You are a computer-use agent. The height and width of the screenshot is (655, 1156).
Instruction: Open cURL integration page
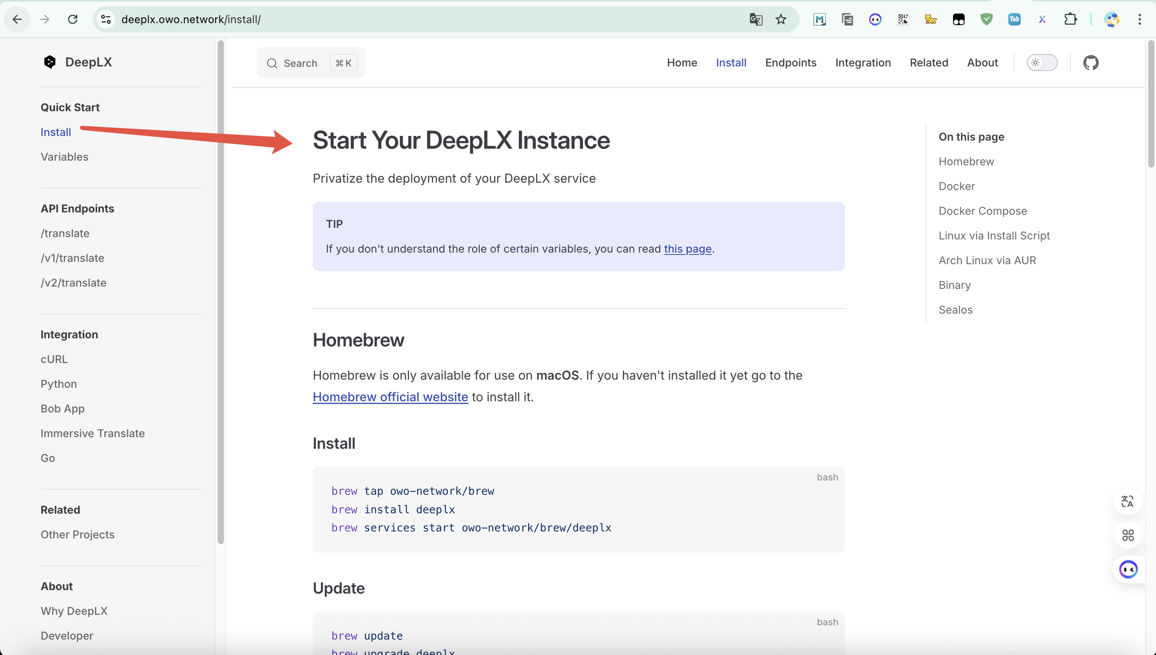(54, 360)
